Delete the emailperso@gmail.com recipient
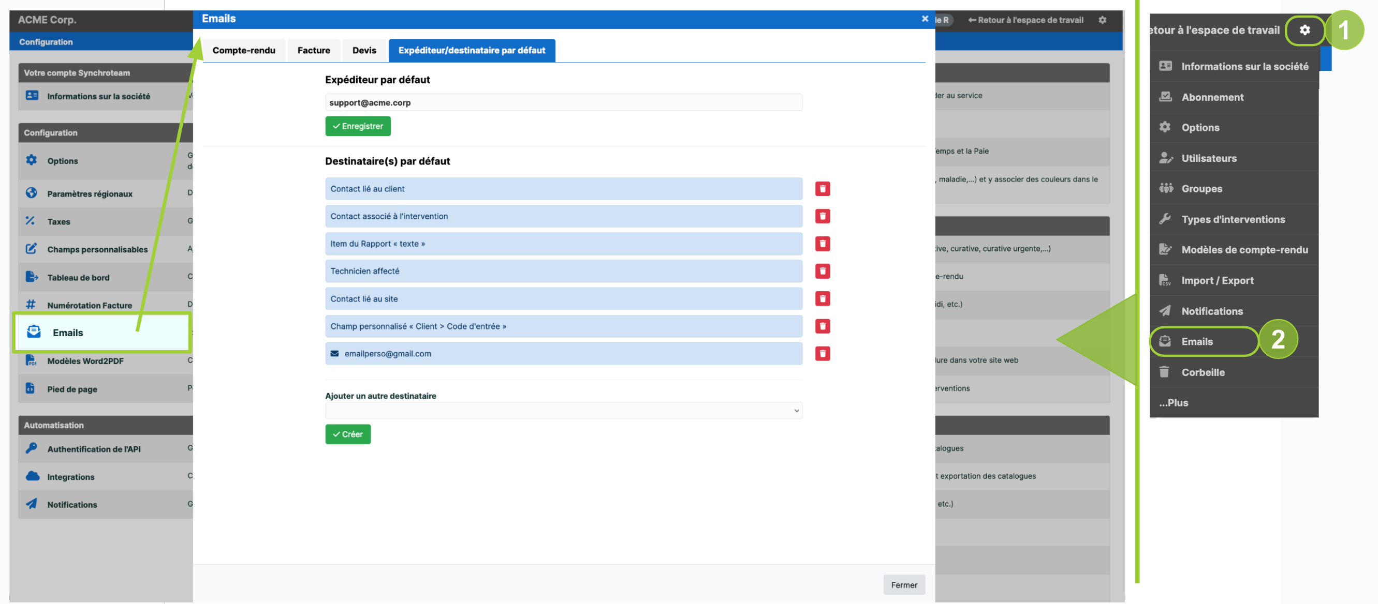The height and width of the screenshot is (604, 1378). tap(822, 353)
